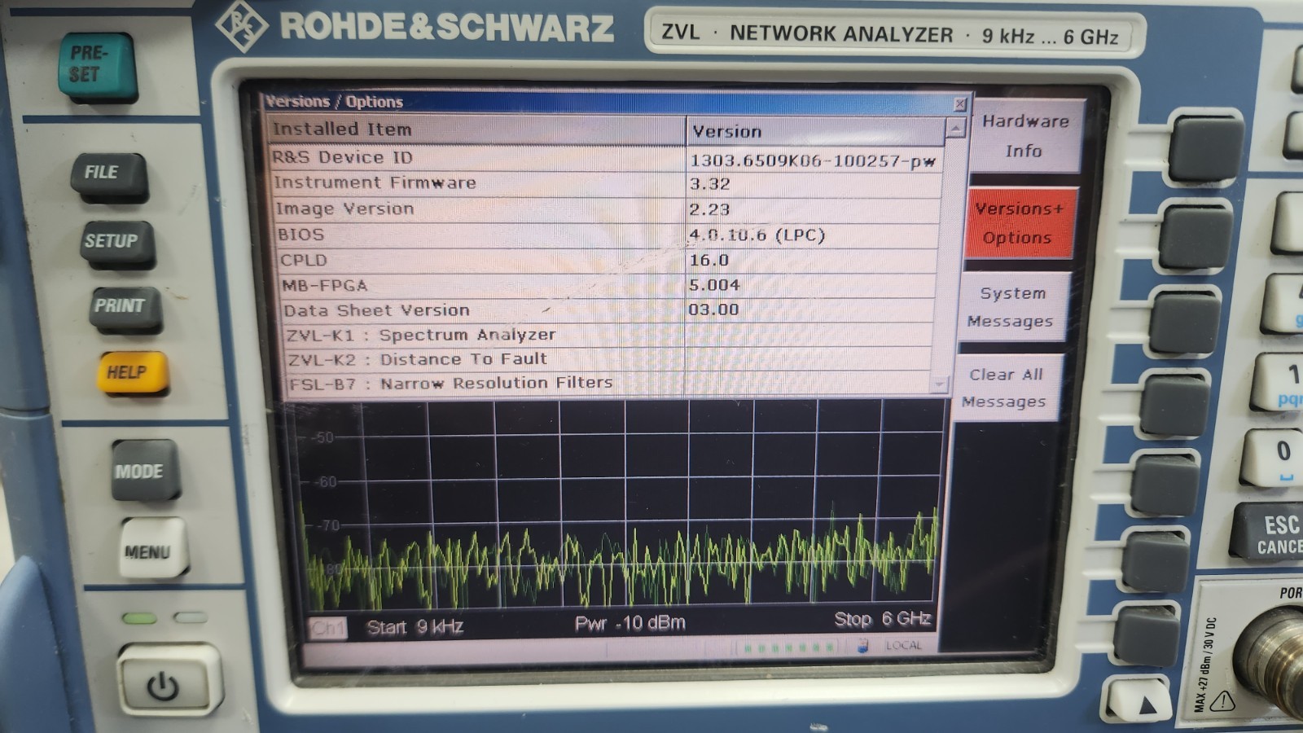Open the System Messages softkey
Image resolution: width=1303 pixels, height=733 pixels.
click(1012, 307)
